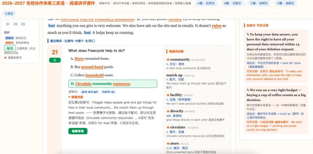
Task: Jump to question 21 in sidebar
Action: [8, 24]
